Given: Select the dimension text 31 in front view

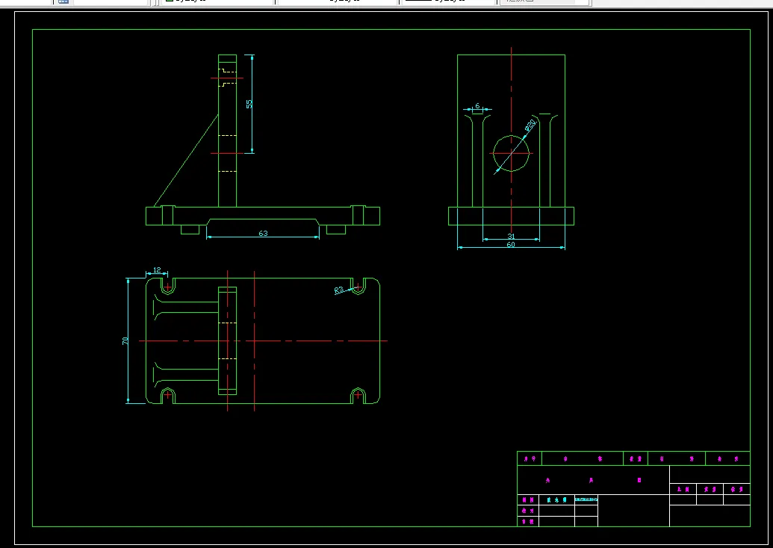Looking at the screenshot, I should pos(511,236).
